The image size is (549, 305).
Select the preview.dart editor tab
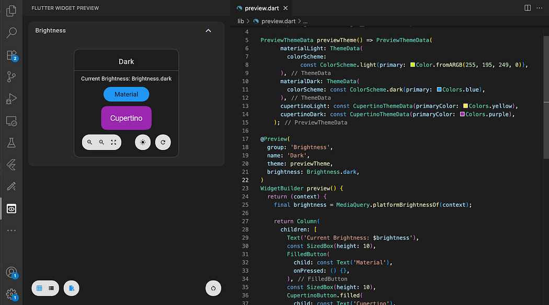(261, 8)
